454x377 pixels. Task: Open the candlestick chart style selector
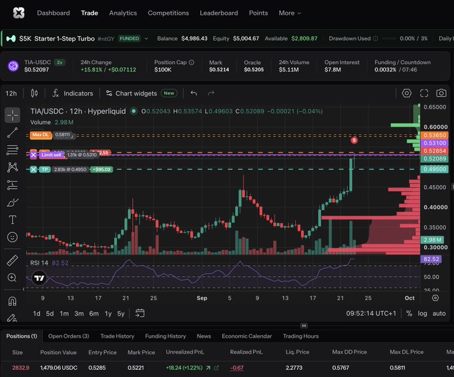pyautogui.click(x=34, y=93)
